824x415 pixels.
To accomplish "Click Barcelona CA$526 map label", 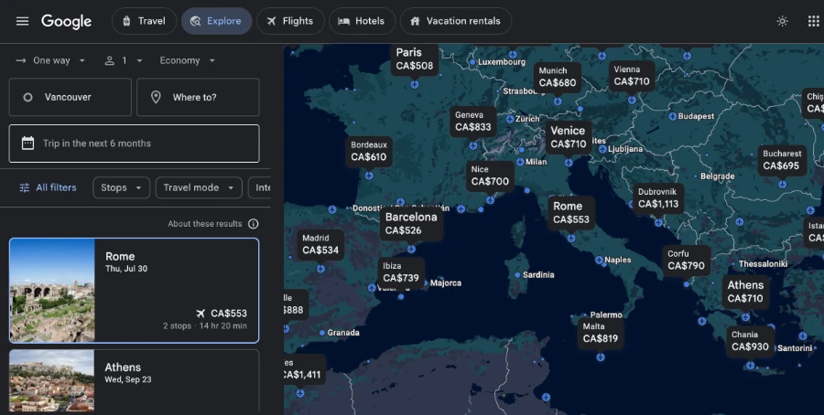I will pyautogui.click(x=411, y=224).
